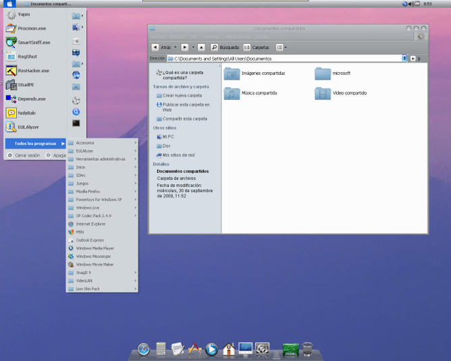This screenshot has height=361, width=451.
Task: Select Windows Media Player in programs menu
Action: click(x=95, y=248)
